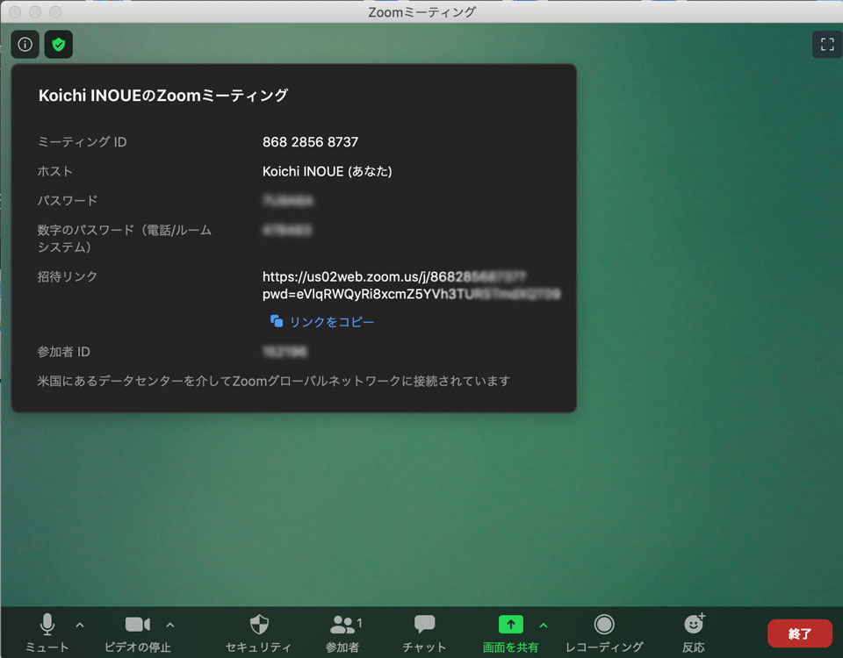This screenshot has height=658, width=843.
Task: Click the パスワード label
Action: pyautogui.click(x=68, y=201)
